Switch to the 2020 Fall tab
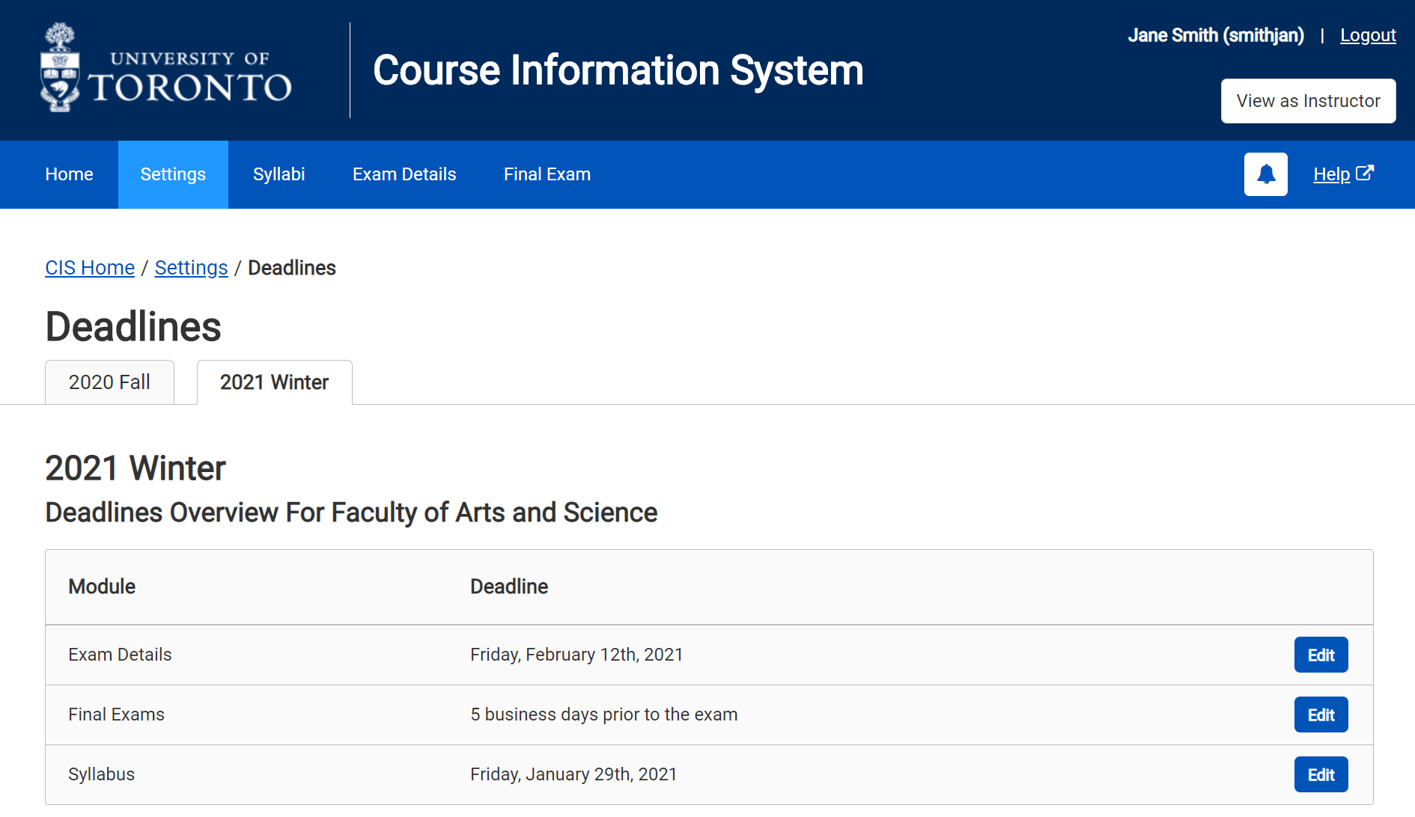Image resolution: width=1415 pixels, height=817 pixels. (x=109, y=382)
